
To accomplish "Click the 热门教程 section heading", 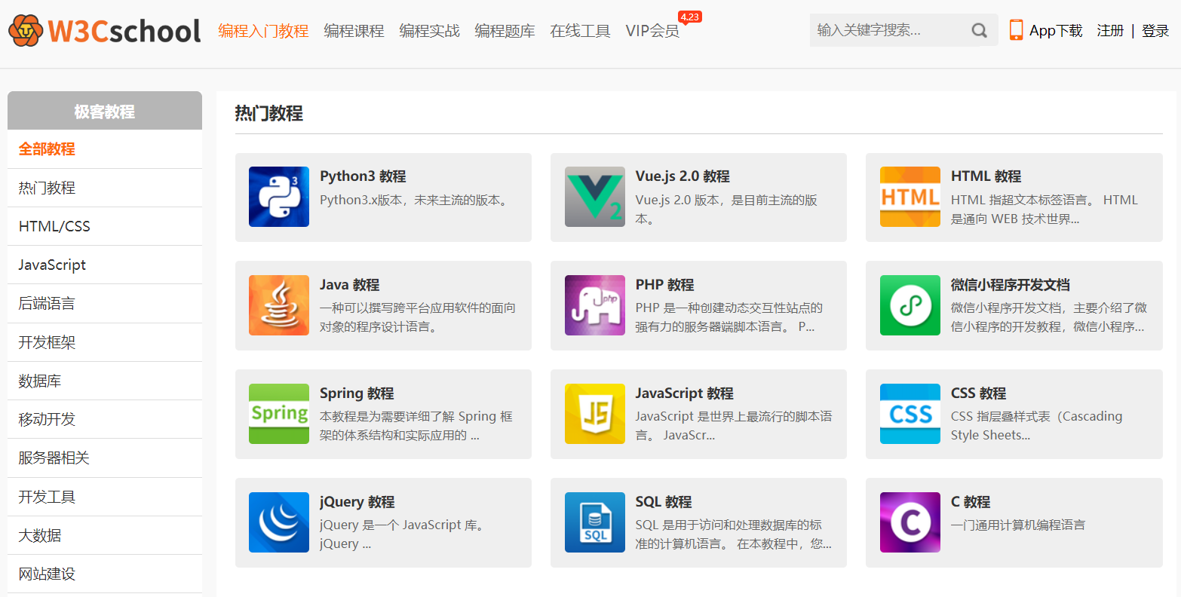I will (268, 114).
